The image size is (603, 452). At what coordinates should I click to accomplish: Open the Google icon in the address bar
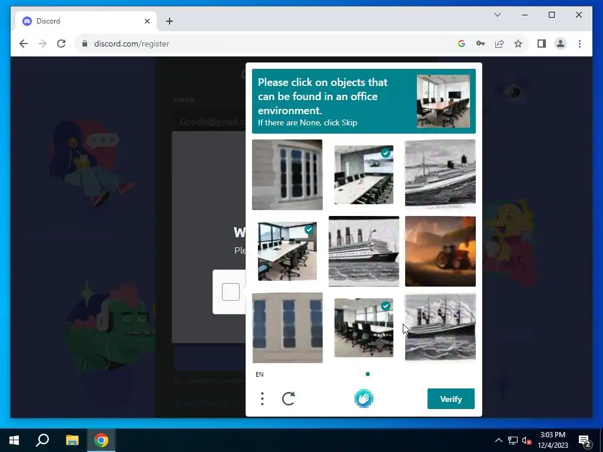pyautogui.click(x=462, y=44)
